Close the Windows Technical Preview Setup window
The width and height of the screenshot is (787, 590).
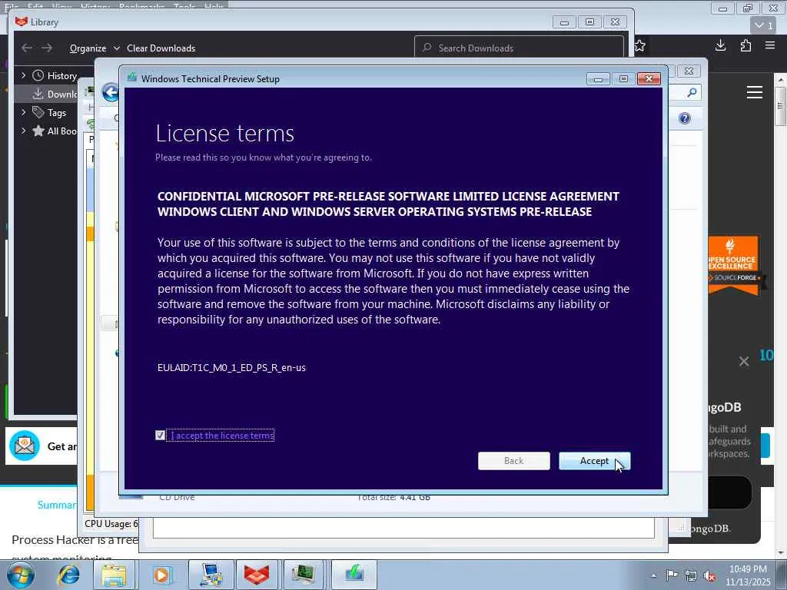tap(649, 79)
